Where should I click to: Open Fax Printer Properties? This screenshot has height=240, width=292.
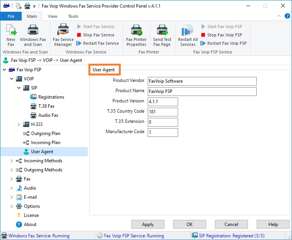click(x=136, y=35)
